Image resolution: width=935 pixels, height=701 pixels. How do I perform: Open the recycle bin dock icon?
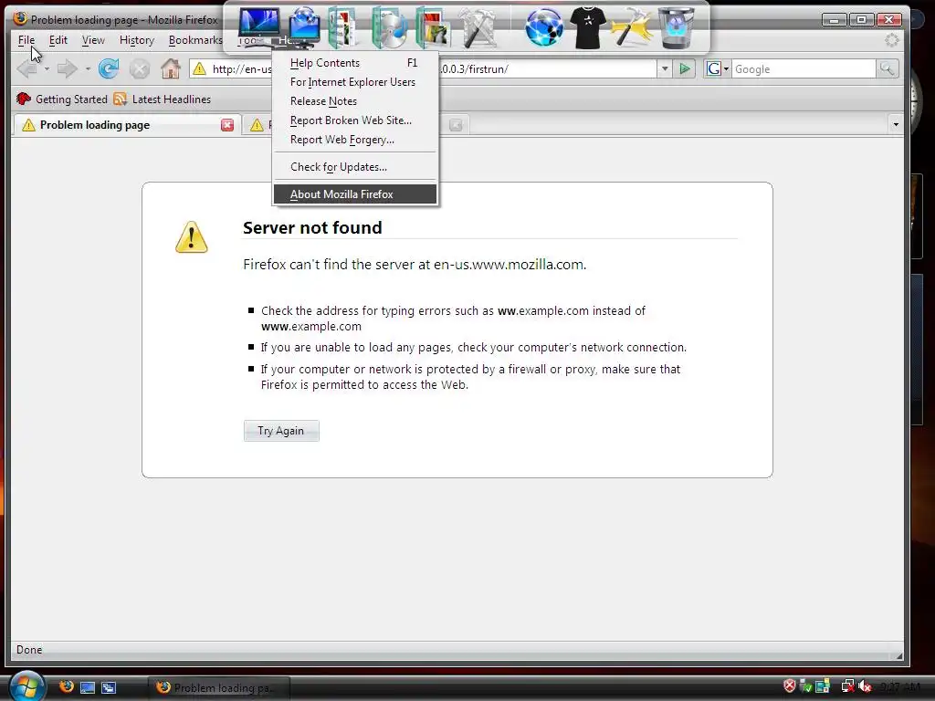pyautogui.click(x=677, y=27)
